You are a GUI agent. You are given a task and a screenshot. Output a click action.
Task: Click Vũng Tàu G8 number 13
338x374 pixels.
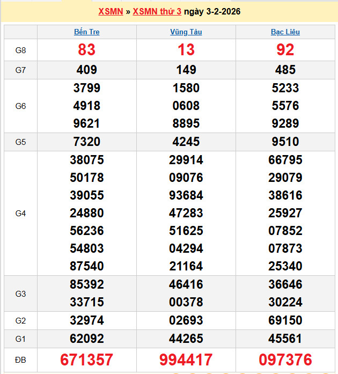186,50
